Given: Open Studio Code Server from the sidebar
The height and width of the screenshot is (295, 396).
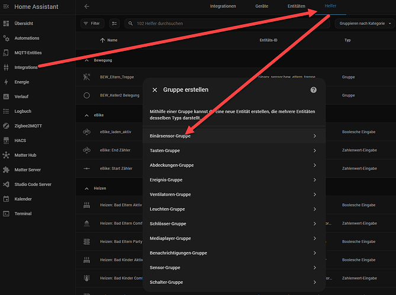Looking at the screenshot, I should 33,184.
